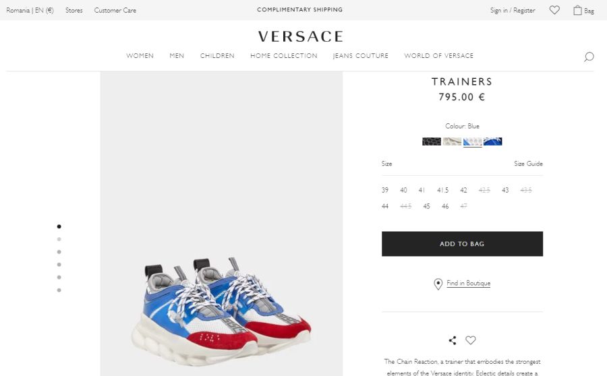Open the WOMEN menu
The height and width of the screenshot is (376, 607).
point(140,56)
